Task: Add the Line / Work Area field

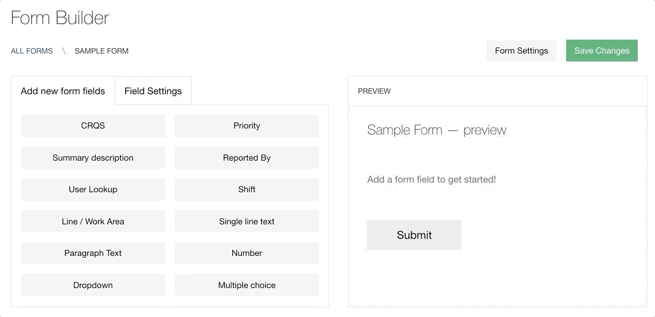Action: point(93,222)
